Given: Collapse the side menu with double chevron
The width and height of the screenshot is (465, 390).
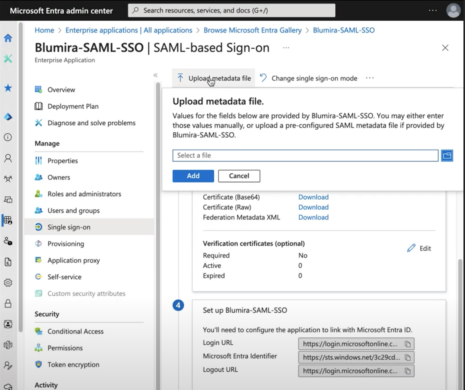Looking at the screenshot, I should point(156,75).
